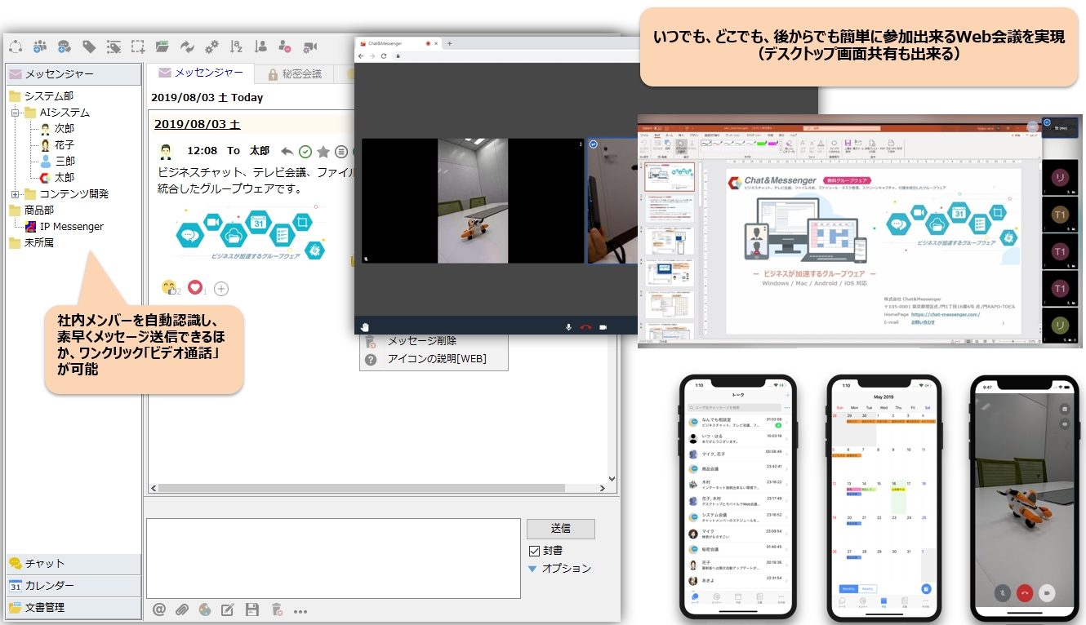Click the @ mention icon below message box
Image resolution: width=1086 pixels, height=625 pixels.
pyautogui.click(x=159, y=609)
